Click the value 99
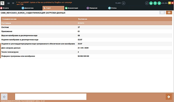 79,36
